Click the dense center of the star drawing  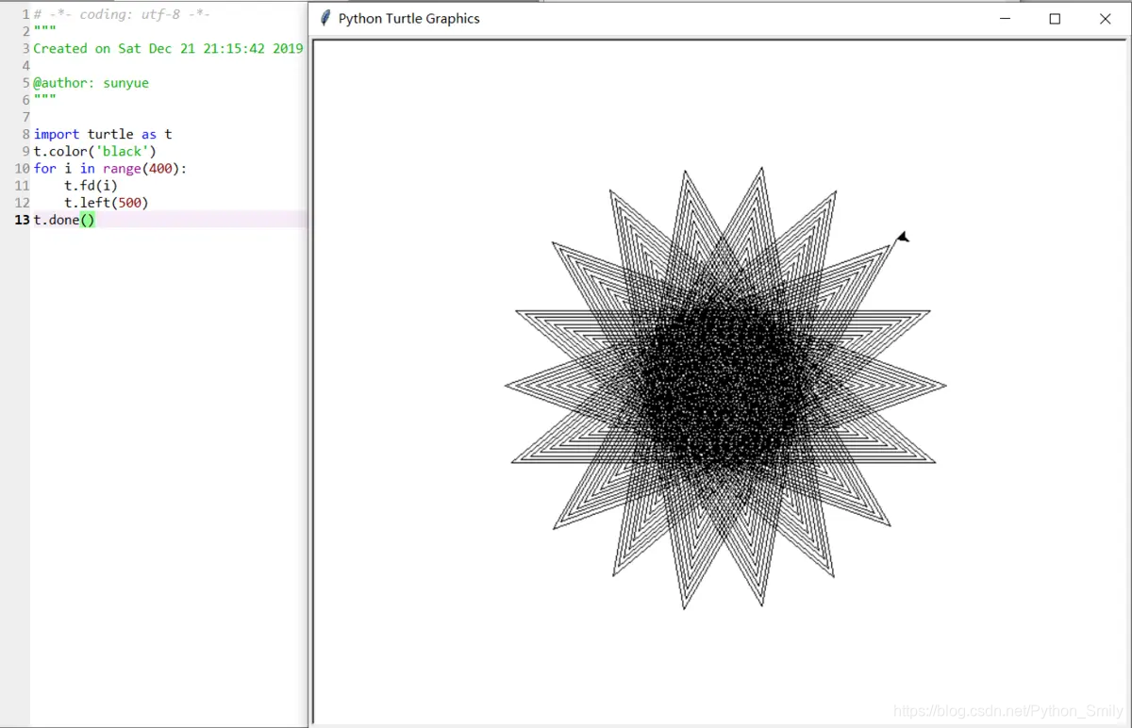click(724, 387)
